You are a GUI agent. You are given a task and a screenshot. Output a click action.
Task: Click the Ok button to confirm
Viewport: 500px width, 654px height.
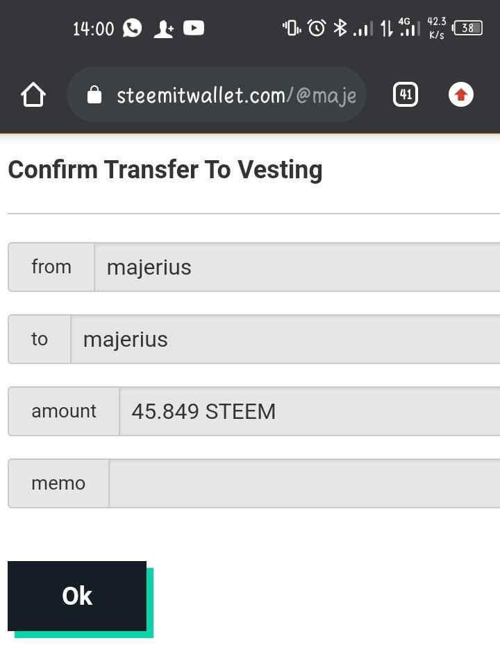77,596
